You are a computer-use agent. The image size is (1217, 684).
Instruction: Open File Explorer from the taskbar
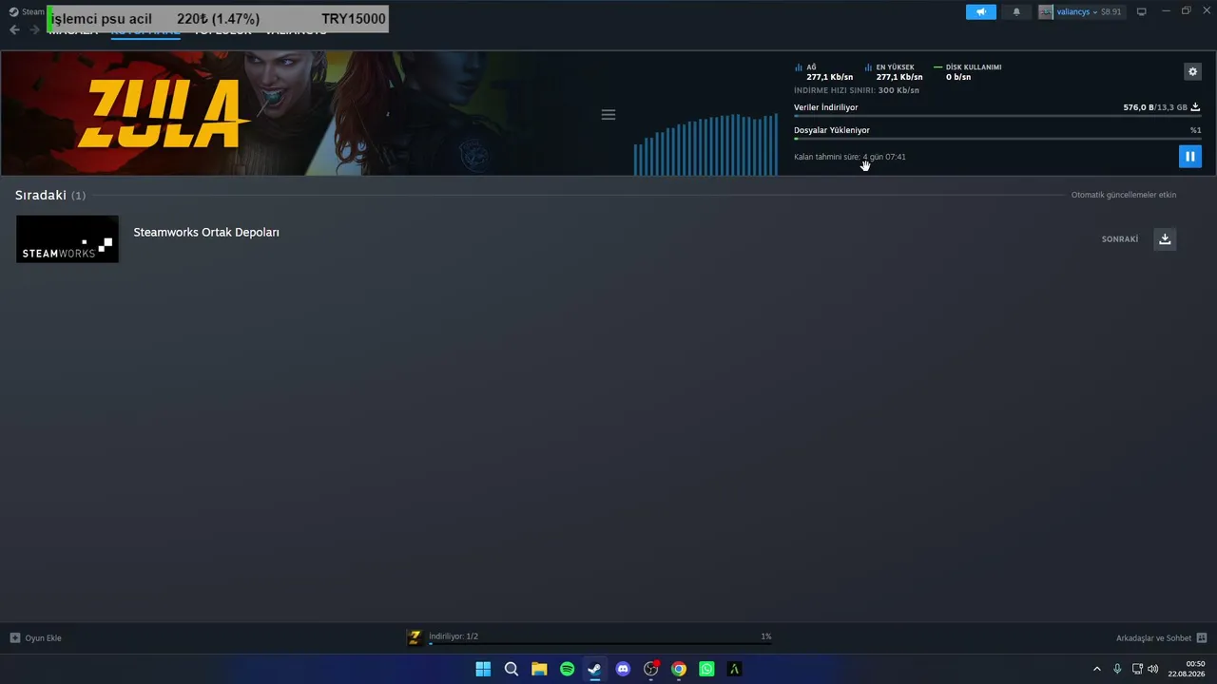[539, 669]
